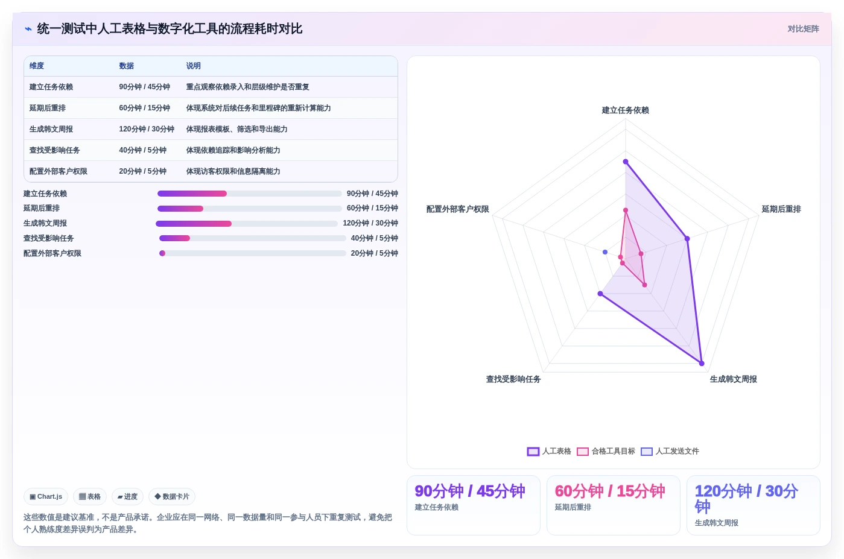Click the radar axis label 查找受影响任务
Viewport: 844px width, 559px height.
point(513,379)
